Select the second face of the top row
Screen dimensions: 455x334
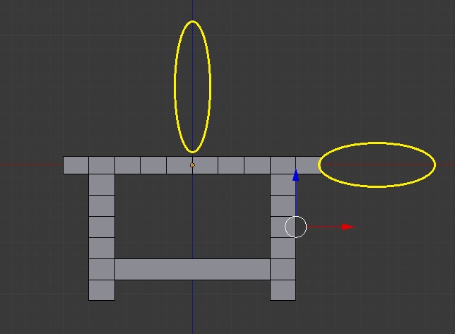point(102,165)
